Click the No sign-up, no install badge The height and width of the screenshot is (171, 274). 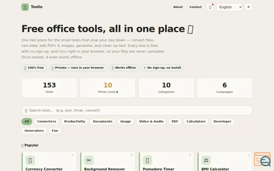(162, 68)
